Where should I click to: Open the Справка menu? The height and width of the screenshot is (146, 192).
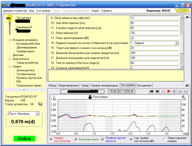pyautogui.click(x=106, y=11)
